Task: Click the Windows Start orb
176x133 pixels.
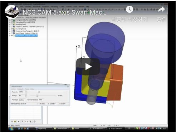Action: click(11, 128)
